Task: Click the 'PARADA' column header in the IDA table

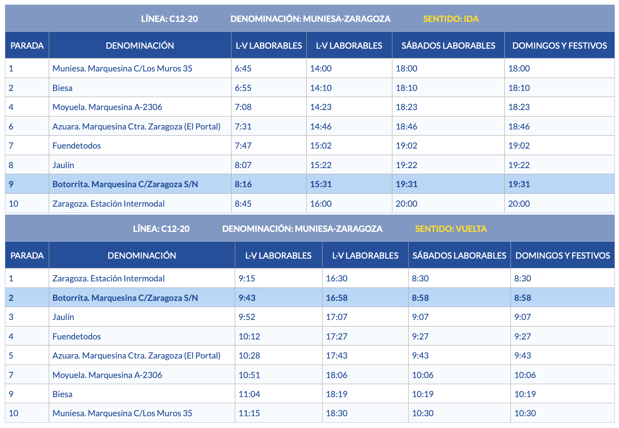Action: coord(27,45)
